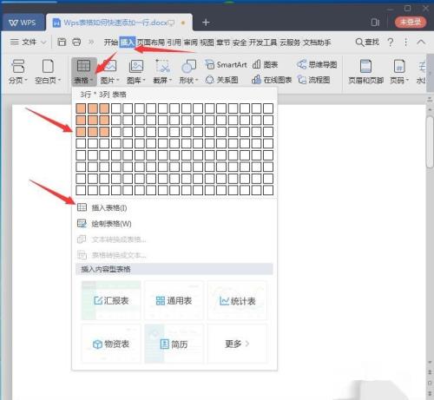Add a new document tab

click(x=206, y=23)
